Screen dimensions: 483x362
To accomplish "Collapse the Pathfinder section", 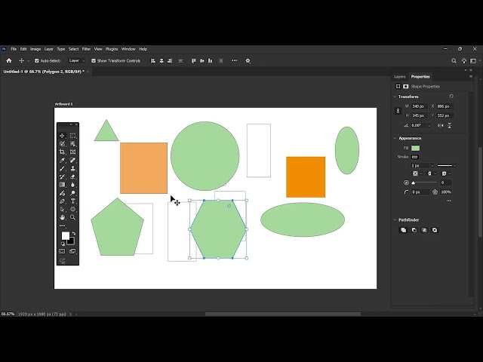I will coord(395,219).
